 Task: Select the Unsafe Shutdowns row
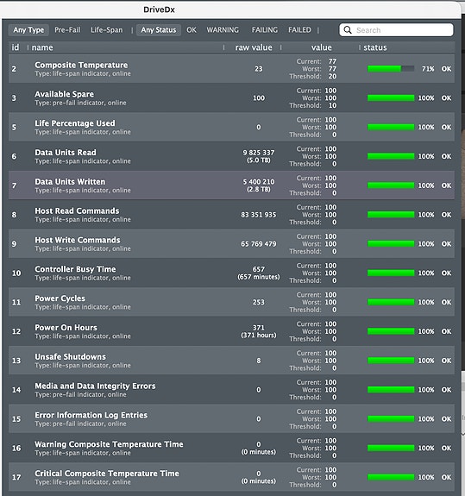click(231, 361)
